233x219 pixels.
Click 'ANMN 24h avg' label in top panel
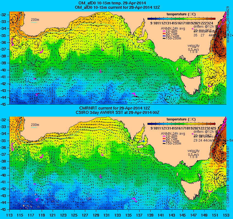[x=173, y=28]
